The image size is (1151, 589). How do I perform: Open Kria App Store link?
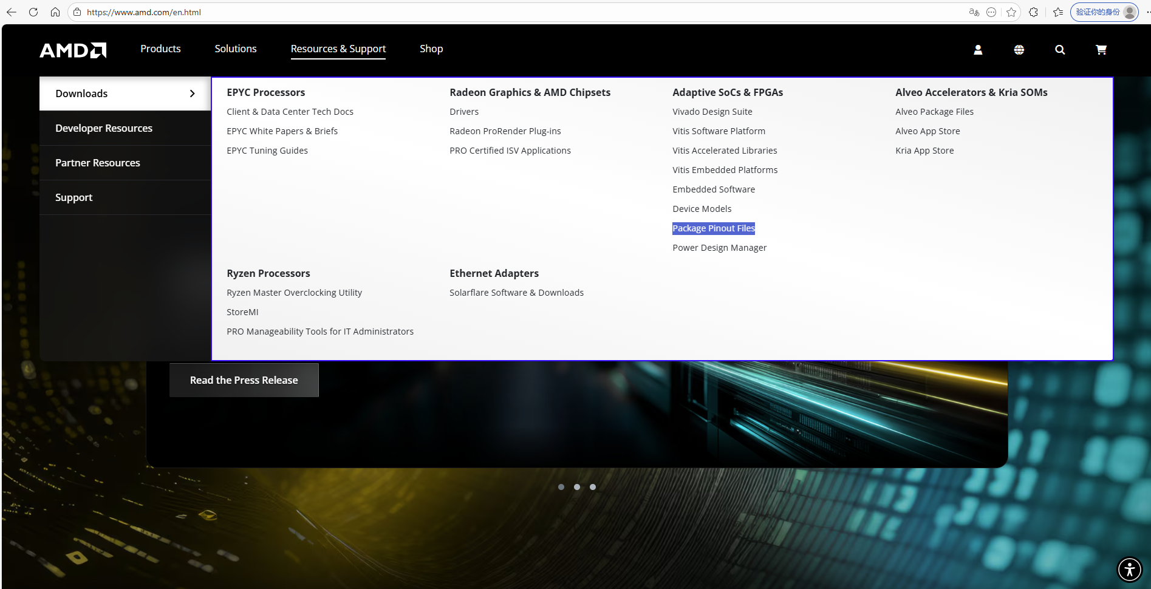[924, 151]
